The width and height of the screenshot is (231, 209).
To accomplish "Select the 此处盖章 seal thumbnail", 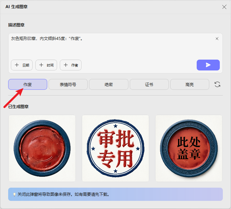I will pyautogui.click(x=189, y=148).
